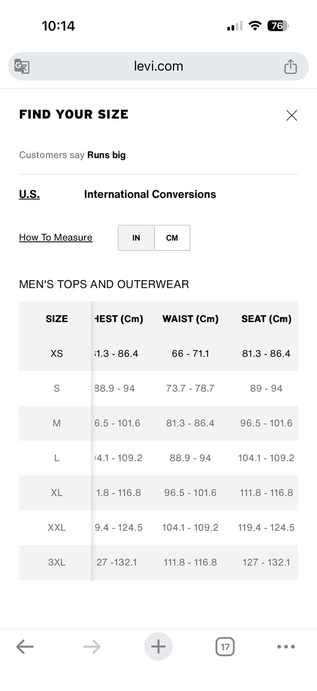Open a new tab with plus button
The height and width of the screenshot is (691, 317).
(158, 647)
